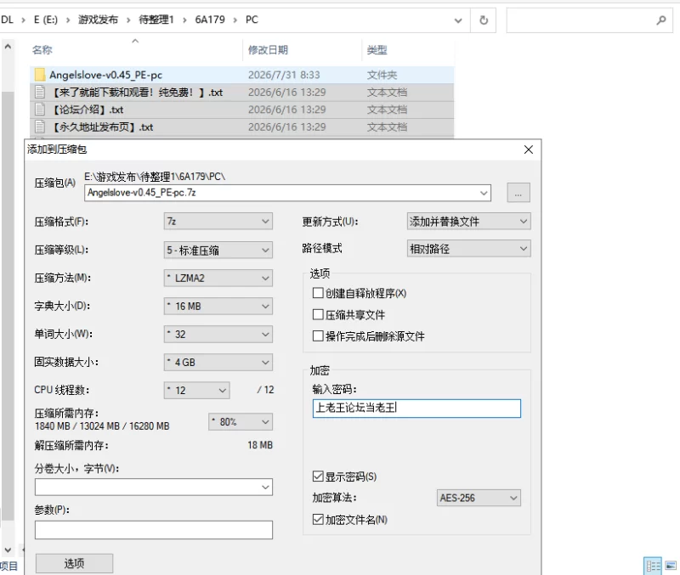680x575 pixels.
Task: Open the 单词大小 32 dropdown
Action: click(x=218, y=334)
